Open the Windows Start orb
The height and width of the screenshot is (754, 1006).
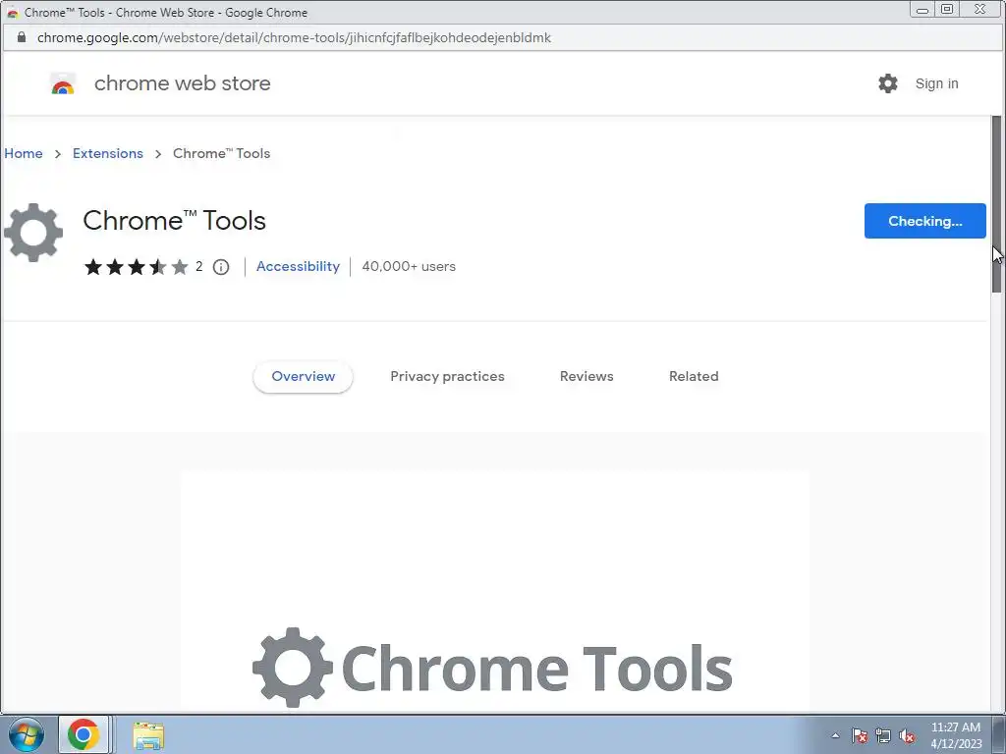pos(27,734)
